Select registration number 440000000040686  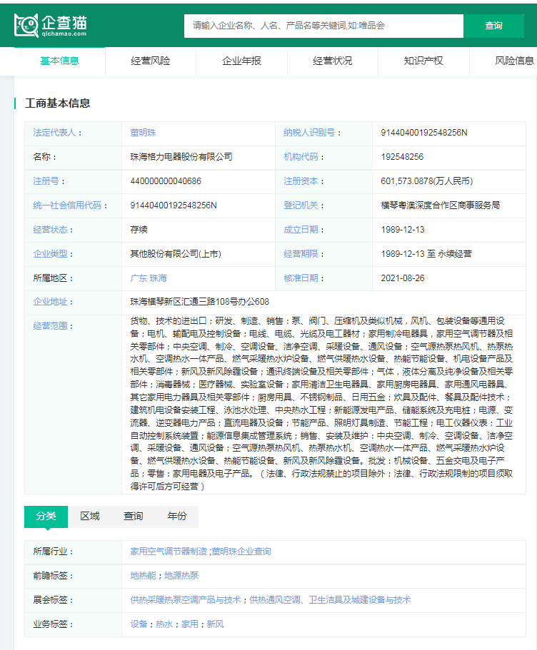[166, 181]
